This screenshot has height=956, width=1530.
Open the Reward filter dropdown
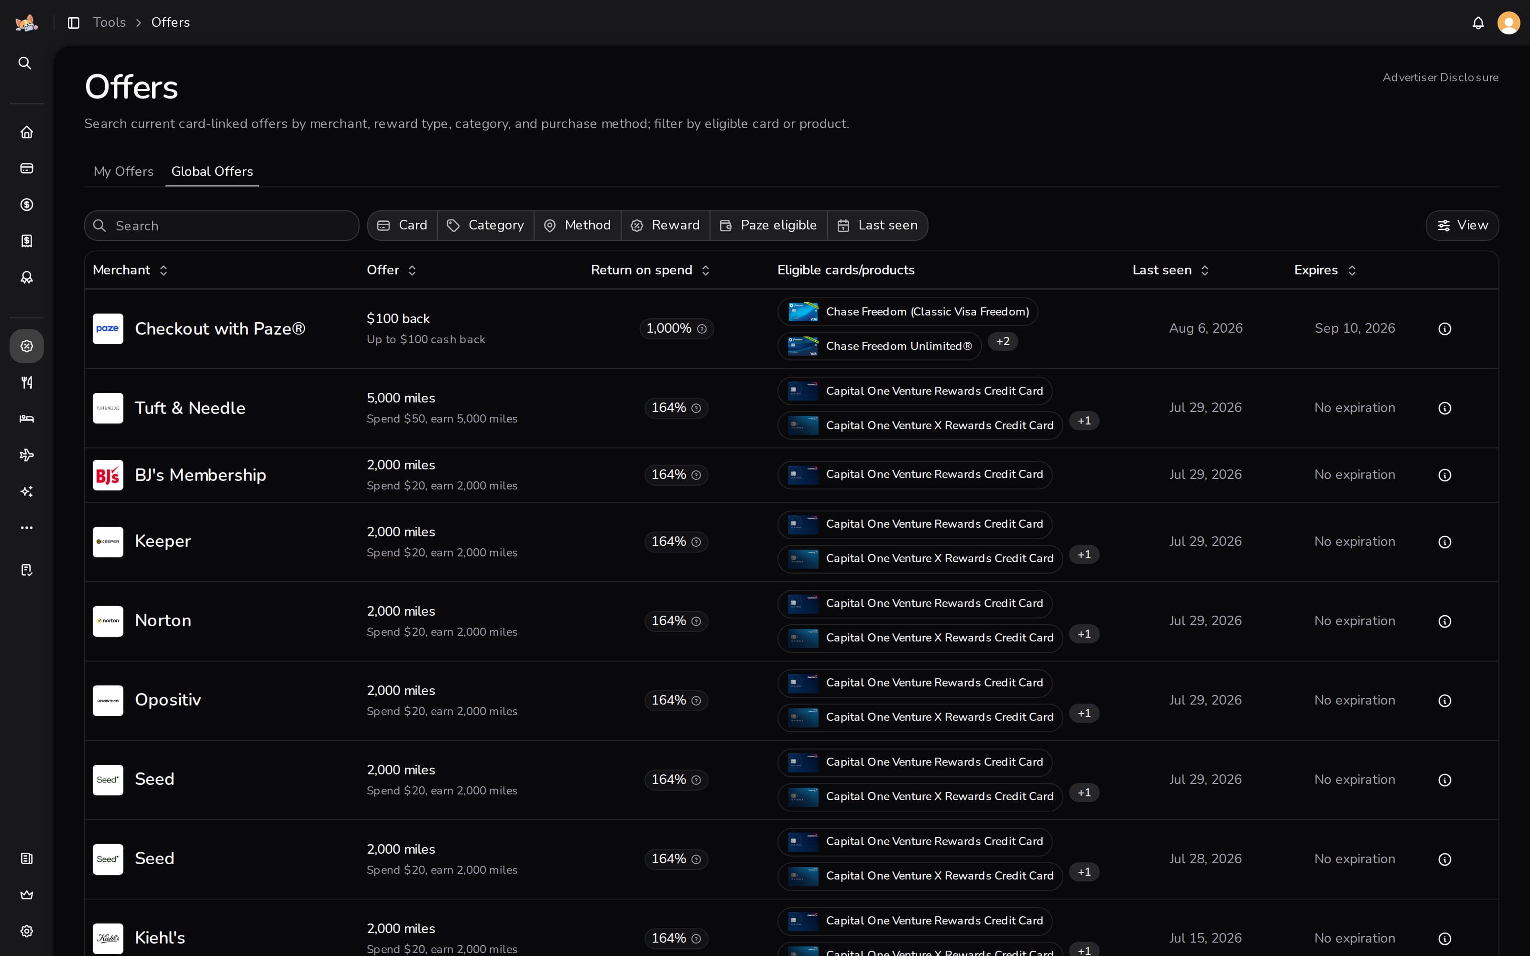point(666,226)
